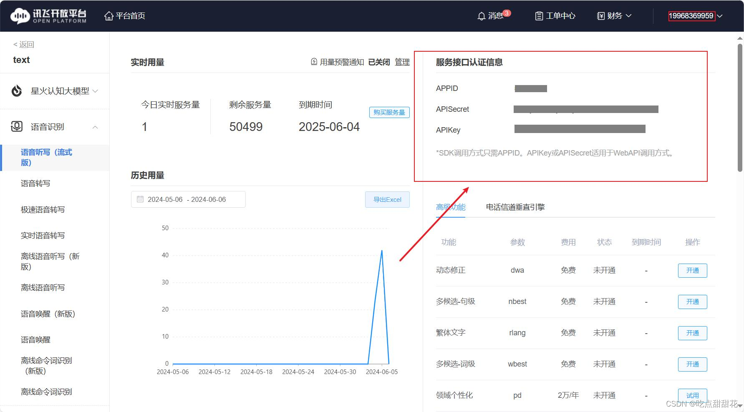This screenshot has height=412, width=744.
Task: Click the 导出Excel button
Action: click(387, 199)
